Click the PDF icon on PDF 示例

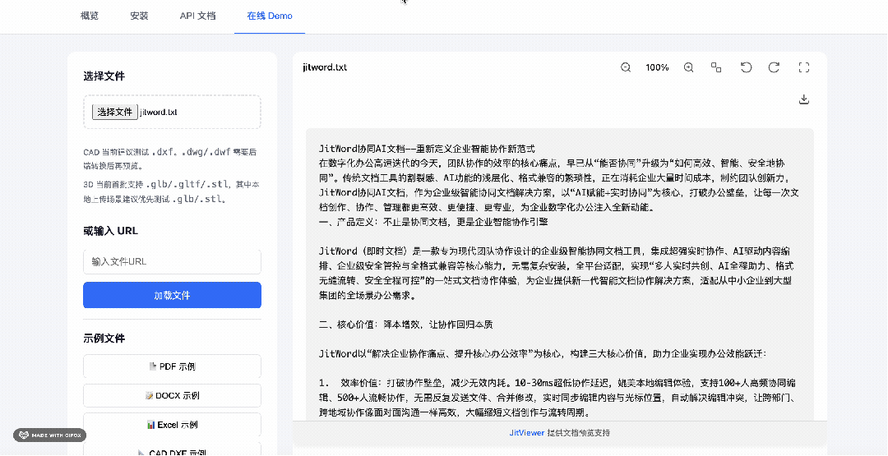152,366
